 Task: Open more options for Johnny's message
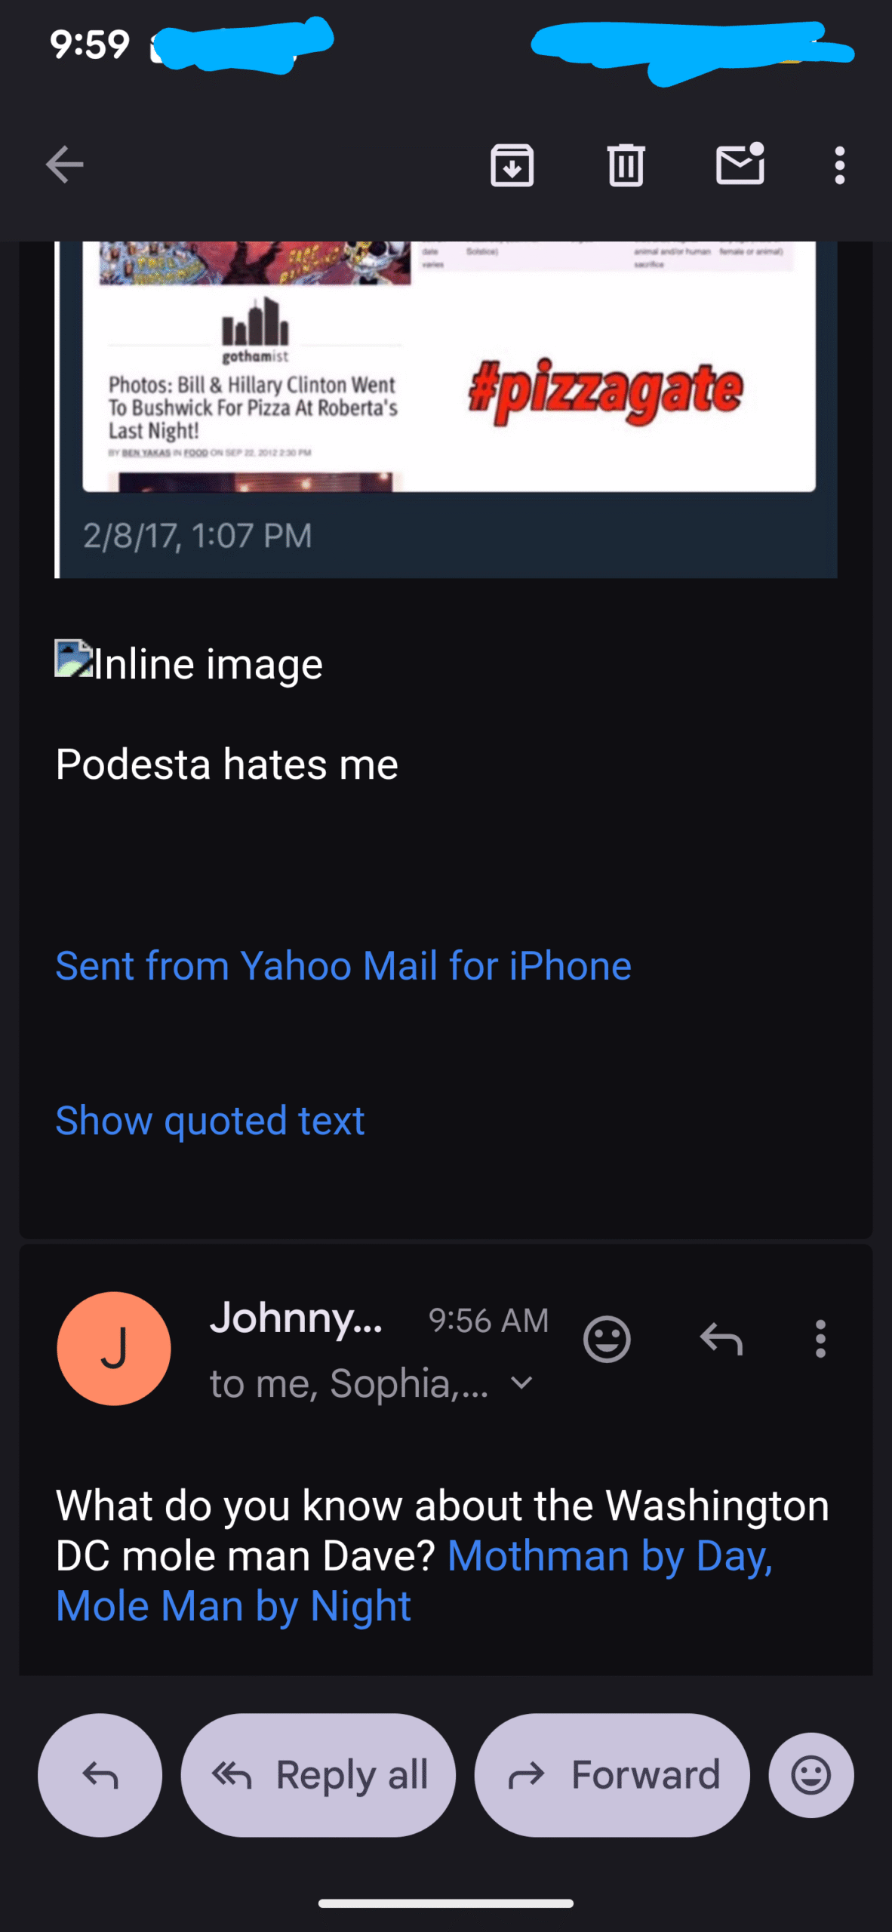[820, 1340]
